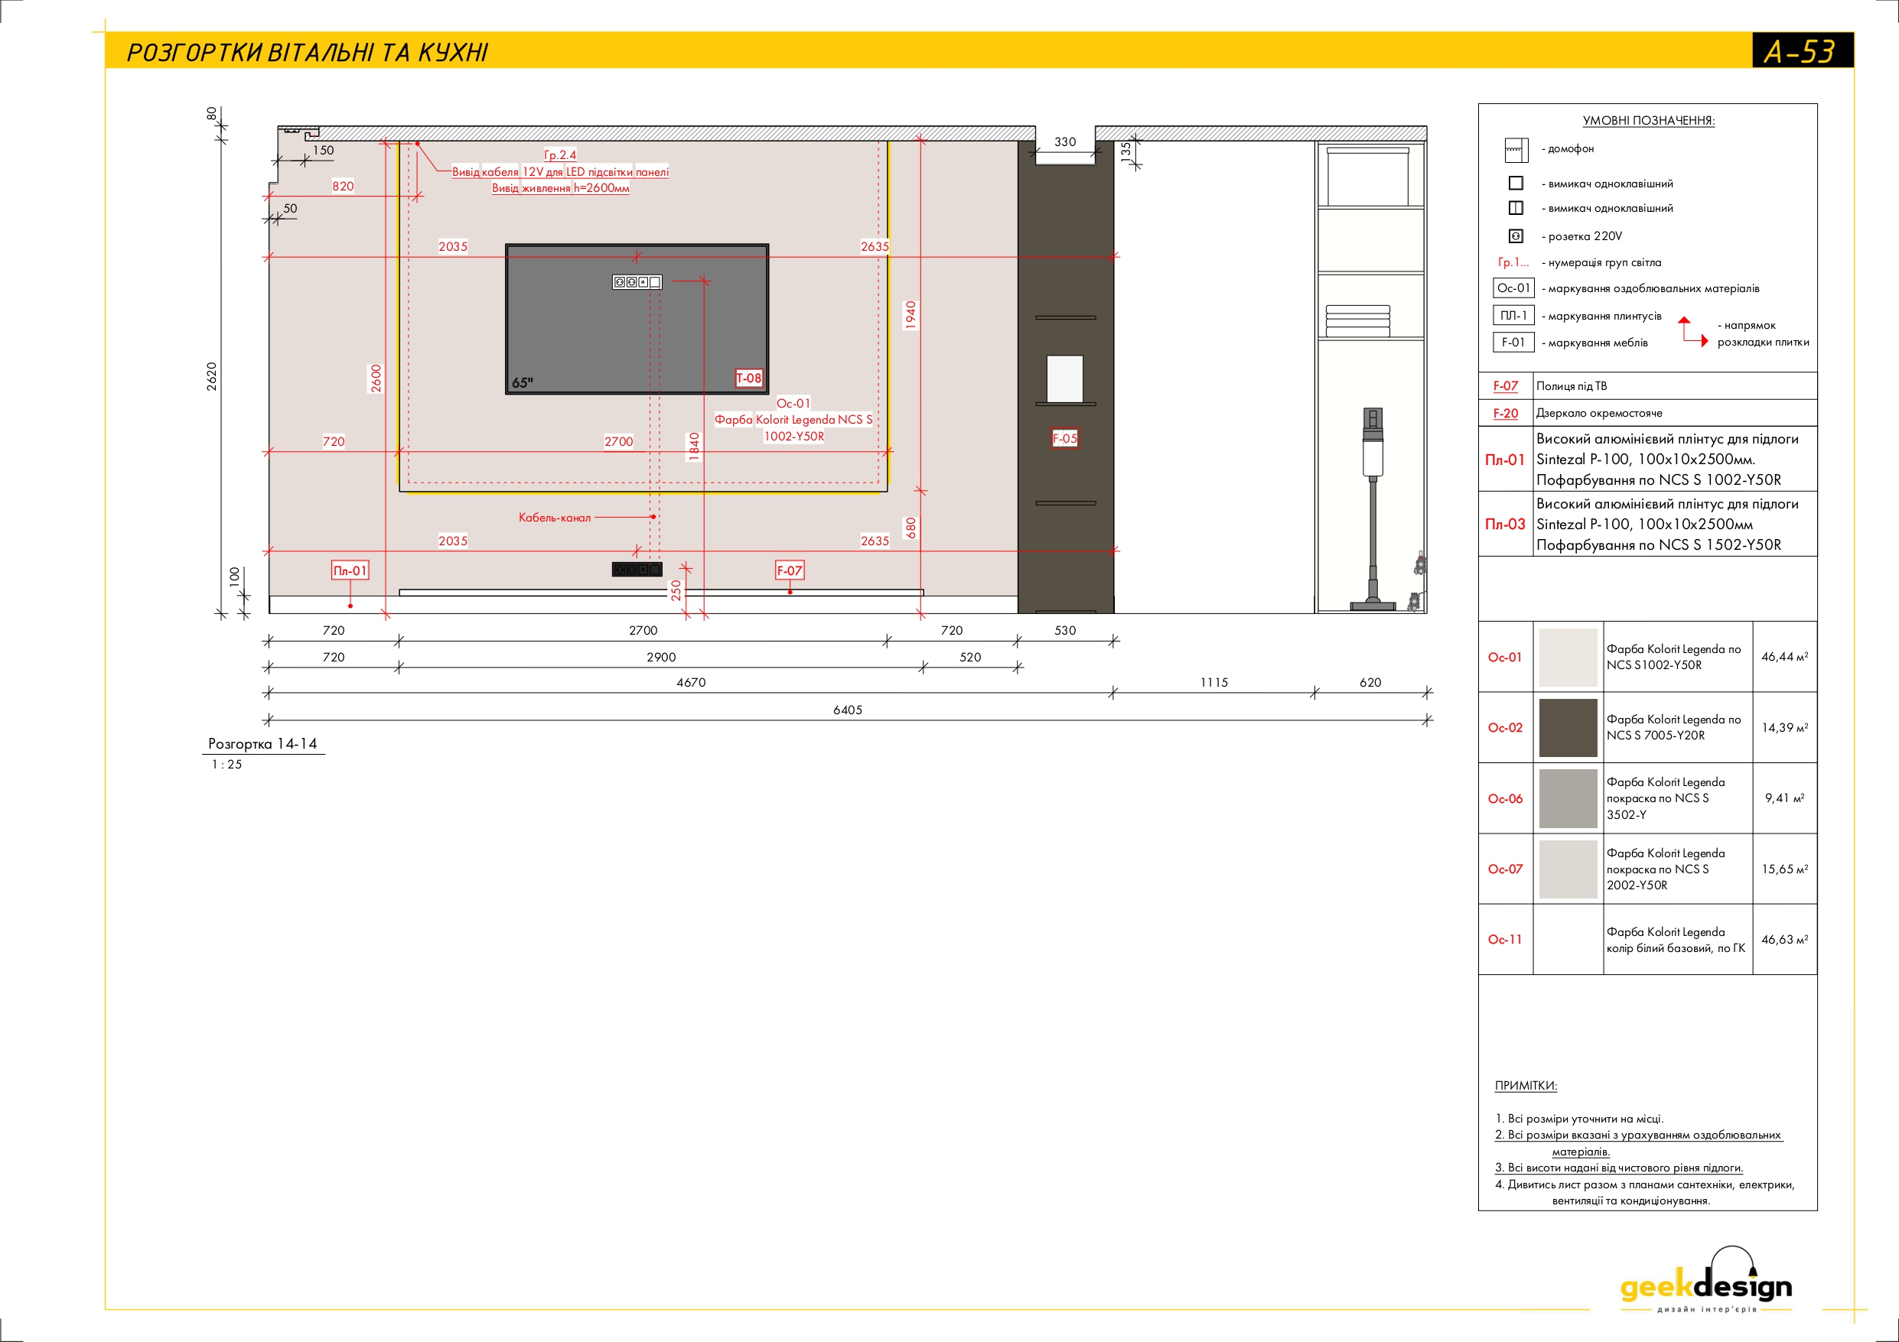
Task: Click the red dimension 820
Action: [x=344, y=186]
